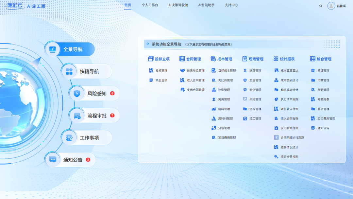Open 考勤报表 text

[323, 99]
